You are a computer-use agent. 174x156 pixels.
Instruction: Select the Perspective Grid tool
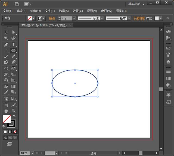[x=13, y=80]
